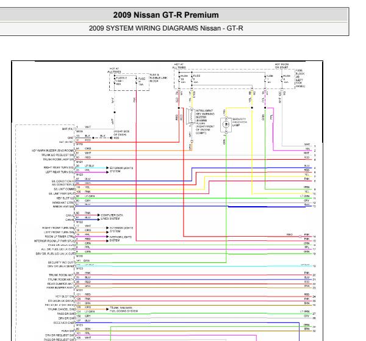The image size is (366, 341).
Task: Click the 'PUSH SW' pin label
Action: 68,331
